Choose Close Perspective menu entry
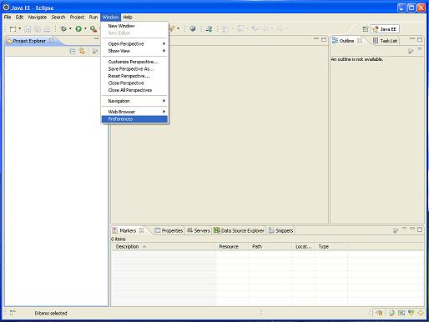This screenshot has height=322, width=429. [x=134, y=83]
